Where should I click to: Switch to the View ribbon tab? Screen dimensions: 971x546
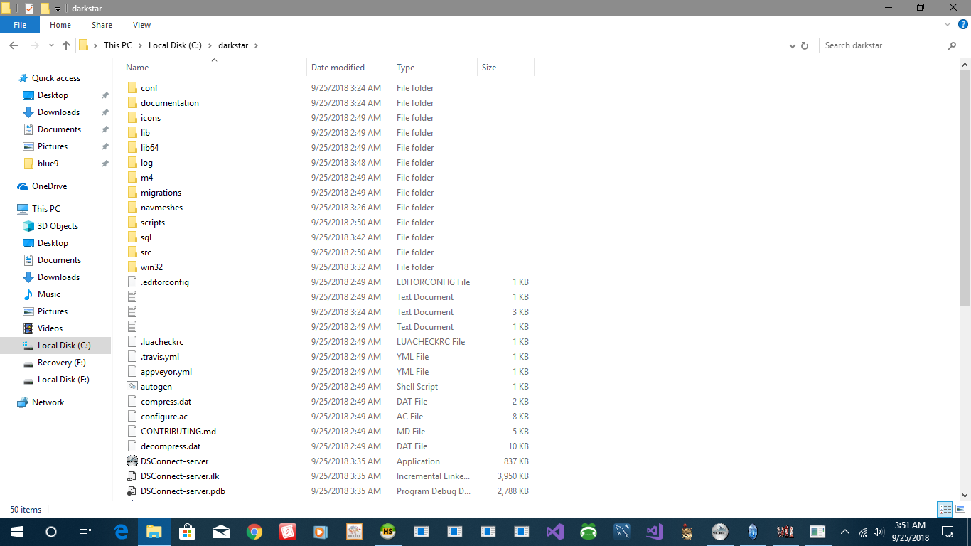pos(141,25)
